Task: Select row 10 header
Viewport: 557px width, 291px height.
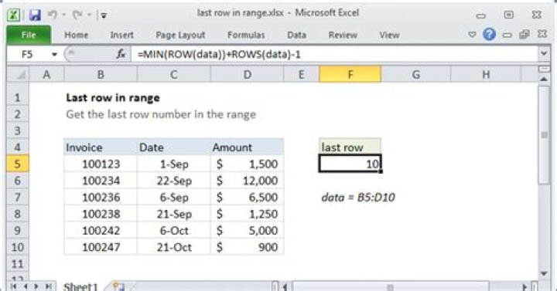Action: (x=17, y=247)
